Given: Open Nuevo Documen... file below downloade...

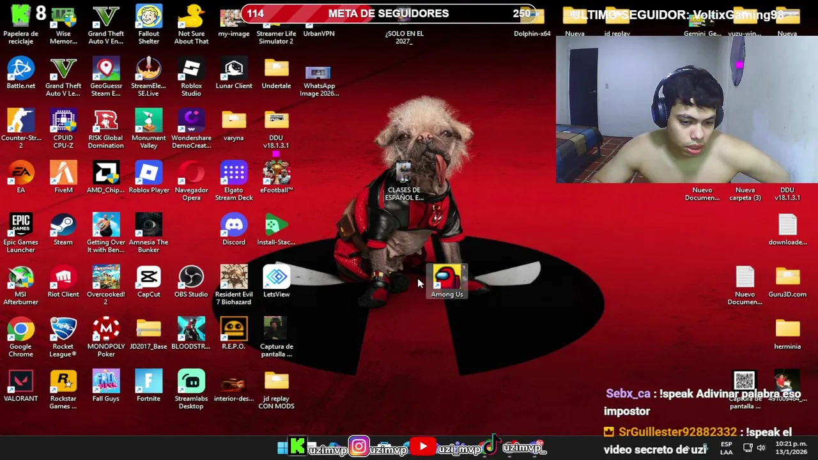Looking at the screenshot, I should tap(745, 286).
